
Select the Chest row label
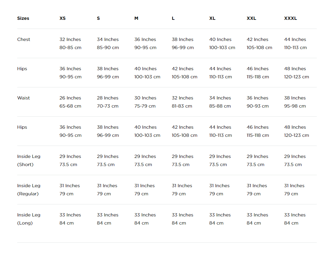pyautogui.click(x=23, y=39)
